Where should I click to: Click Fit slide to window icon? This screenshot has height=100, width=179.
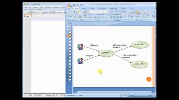154,96
